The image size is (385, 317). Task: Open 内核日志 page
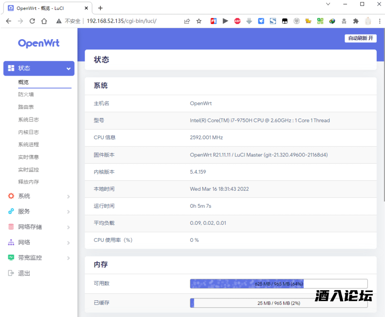tap(28, 132)
